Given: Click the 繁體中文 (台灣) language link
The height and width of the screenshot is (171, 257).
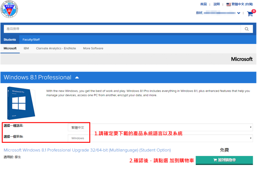Looking at the screenshot, I should click(242, 4).
